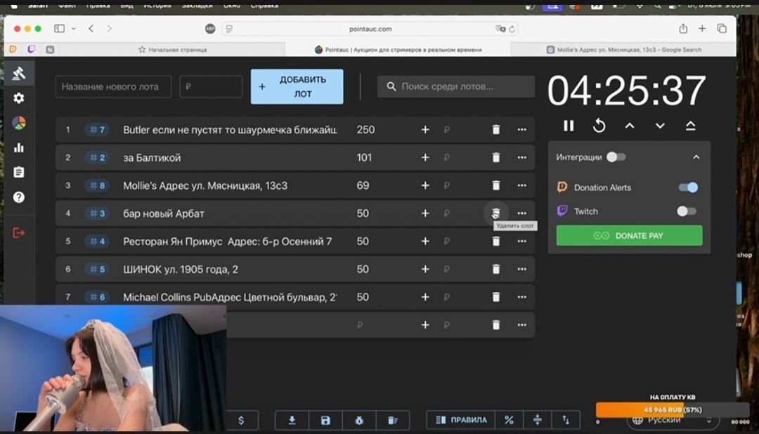Delete the "ШИНОК" lot with trash icon
The width and height of the screenshot is (759, 434).
pos(495,269)
